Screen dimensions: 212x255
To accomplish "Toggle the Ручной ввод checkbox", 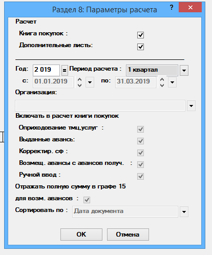I will pos(140,176).
